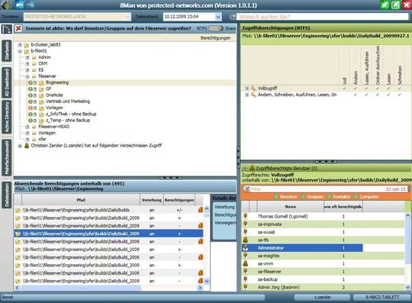Open the AD Dashboard side tab
412x303 pixels.
[7, 82]
